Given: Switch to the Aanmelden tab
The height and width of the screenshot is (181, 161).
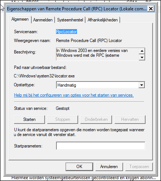Looking at the screenshot, I should 43,20.
